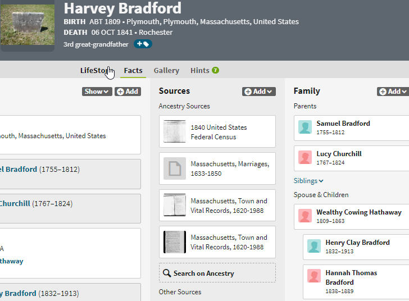Open the Add dropdown in Sources panel
Viewport: 409px width, 301px height.
coord(258,92)
